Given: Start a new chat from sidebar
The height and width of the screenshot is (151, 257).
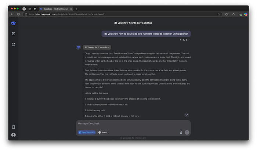Looking at the screenshot, I should 14,44.
